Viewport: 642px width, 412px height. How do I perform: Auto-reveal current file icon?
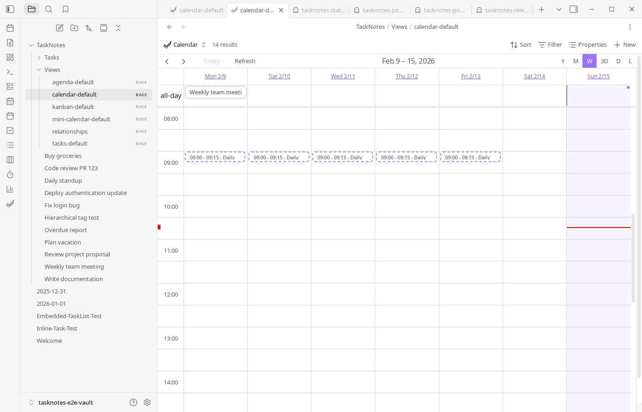(x=104, y=28)
